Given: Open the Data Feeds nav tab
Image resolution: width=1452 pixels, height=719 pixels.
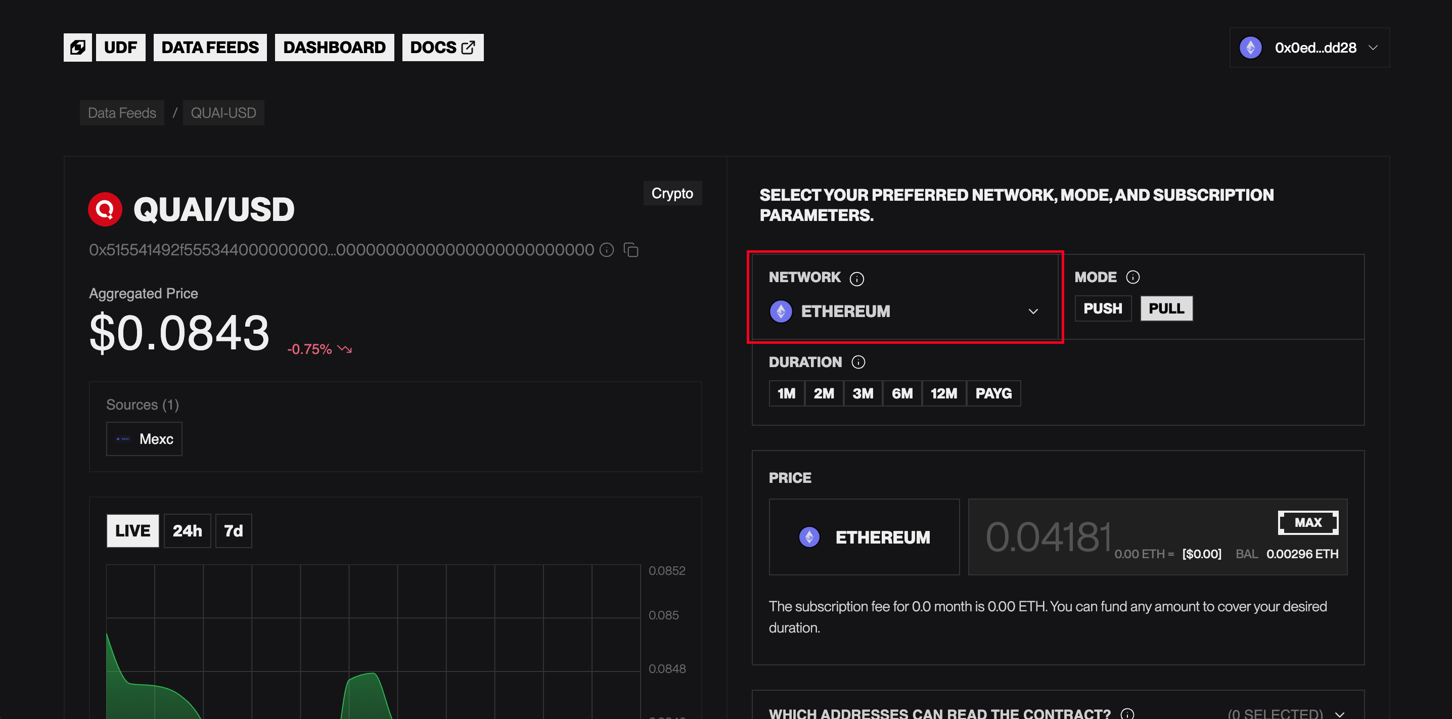Looking at the screenshot, I should pos(210,48).
